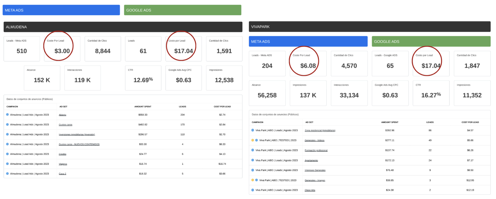Open the Clase Alta ad set link
Screen dimensions: 496x199
[310, 190]
